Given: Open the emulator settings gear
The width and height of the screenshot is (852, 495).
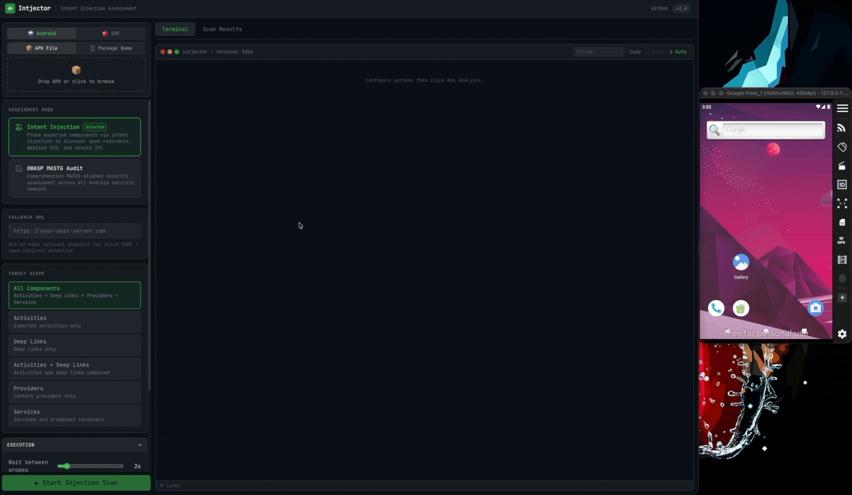Looking at the screenshot, I should [x=842, y=334].
